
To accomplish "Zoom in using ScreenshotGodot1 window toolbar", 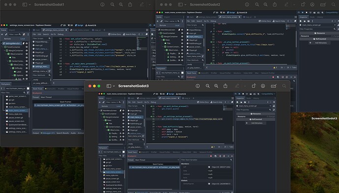I will click(x=121, y=4).
